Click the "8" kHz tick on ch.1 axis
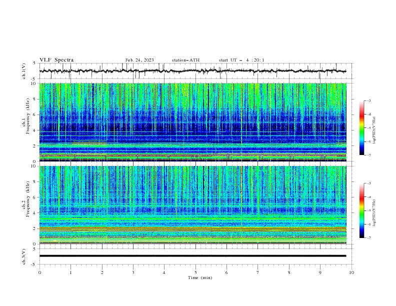 (x=35, y=99)
